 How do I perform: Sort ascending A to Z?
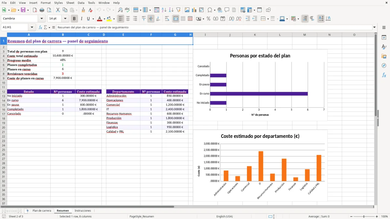[x=164, y=10]
